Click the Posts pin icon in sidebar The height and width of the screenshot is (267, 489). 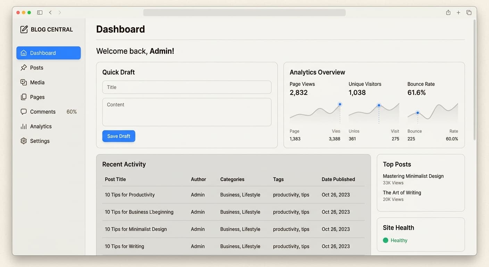(x=24, y=68)
